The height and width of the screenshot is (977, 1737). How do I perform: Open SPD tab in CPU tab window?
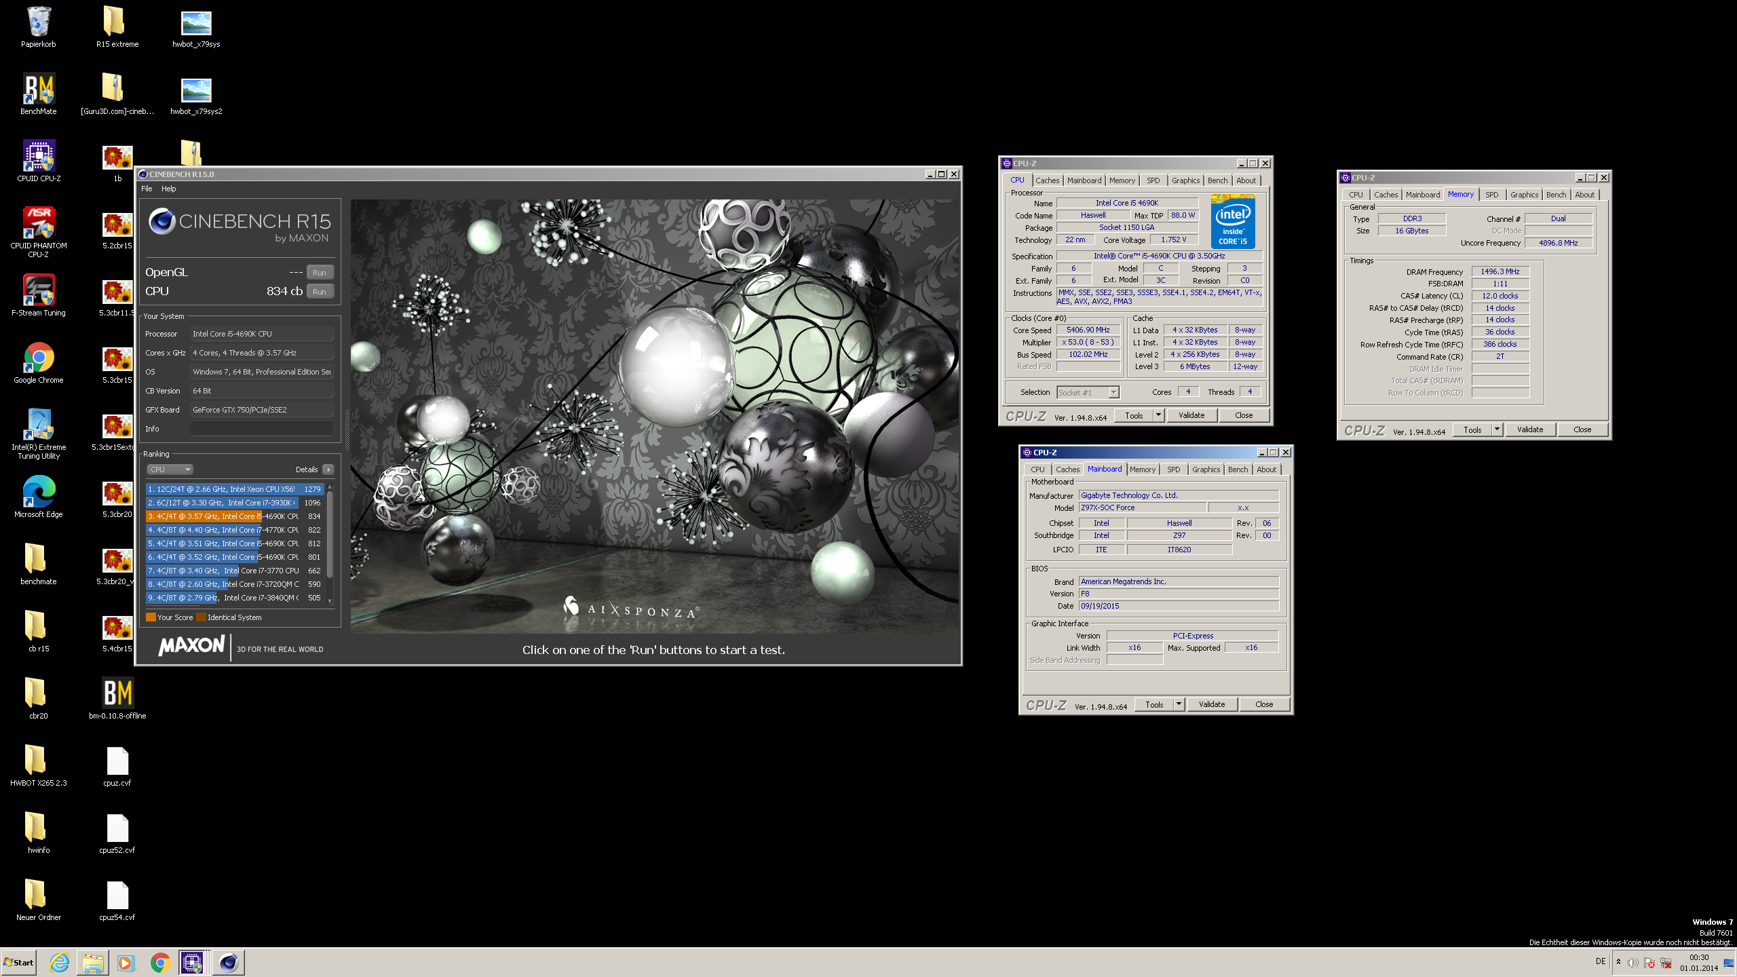point(1153,180)
